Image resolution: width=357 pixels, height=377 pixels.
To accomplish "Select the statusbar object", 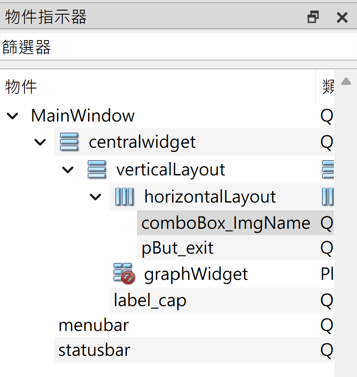I will (x=94, y=350).
